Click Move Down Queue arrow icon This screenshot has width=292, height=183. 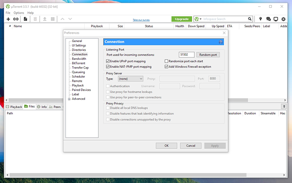coord(70,19)
